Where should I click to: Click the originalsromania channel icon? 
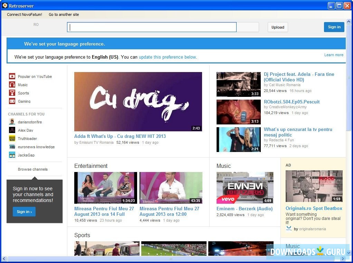click(x=289, y=229)
